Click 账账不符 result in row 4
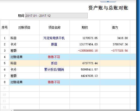The height and width of the screenshot is (111, 140). [54, 57]
